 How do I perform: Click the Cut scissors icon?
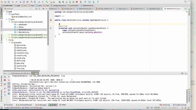21,2
